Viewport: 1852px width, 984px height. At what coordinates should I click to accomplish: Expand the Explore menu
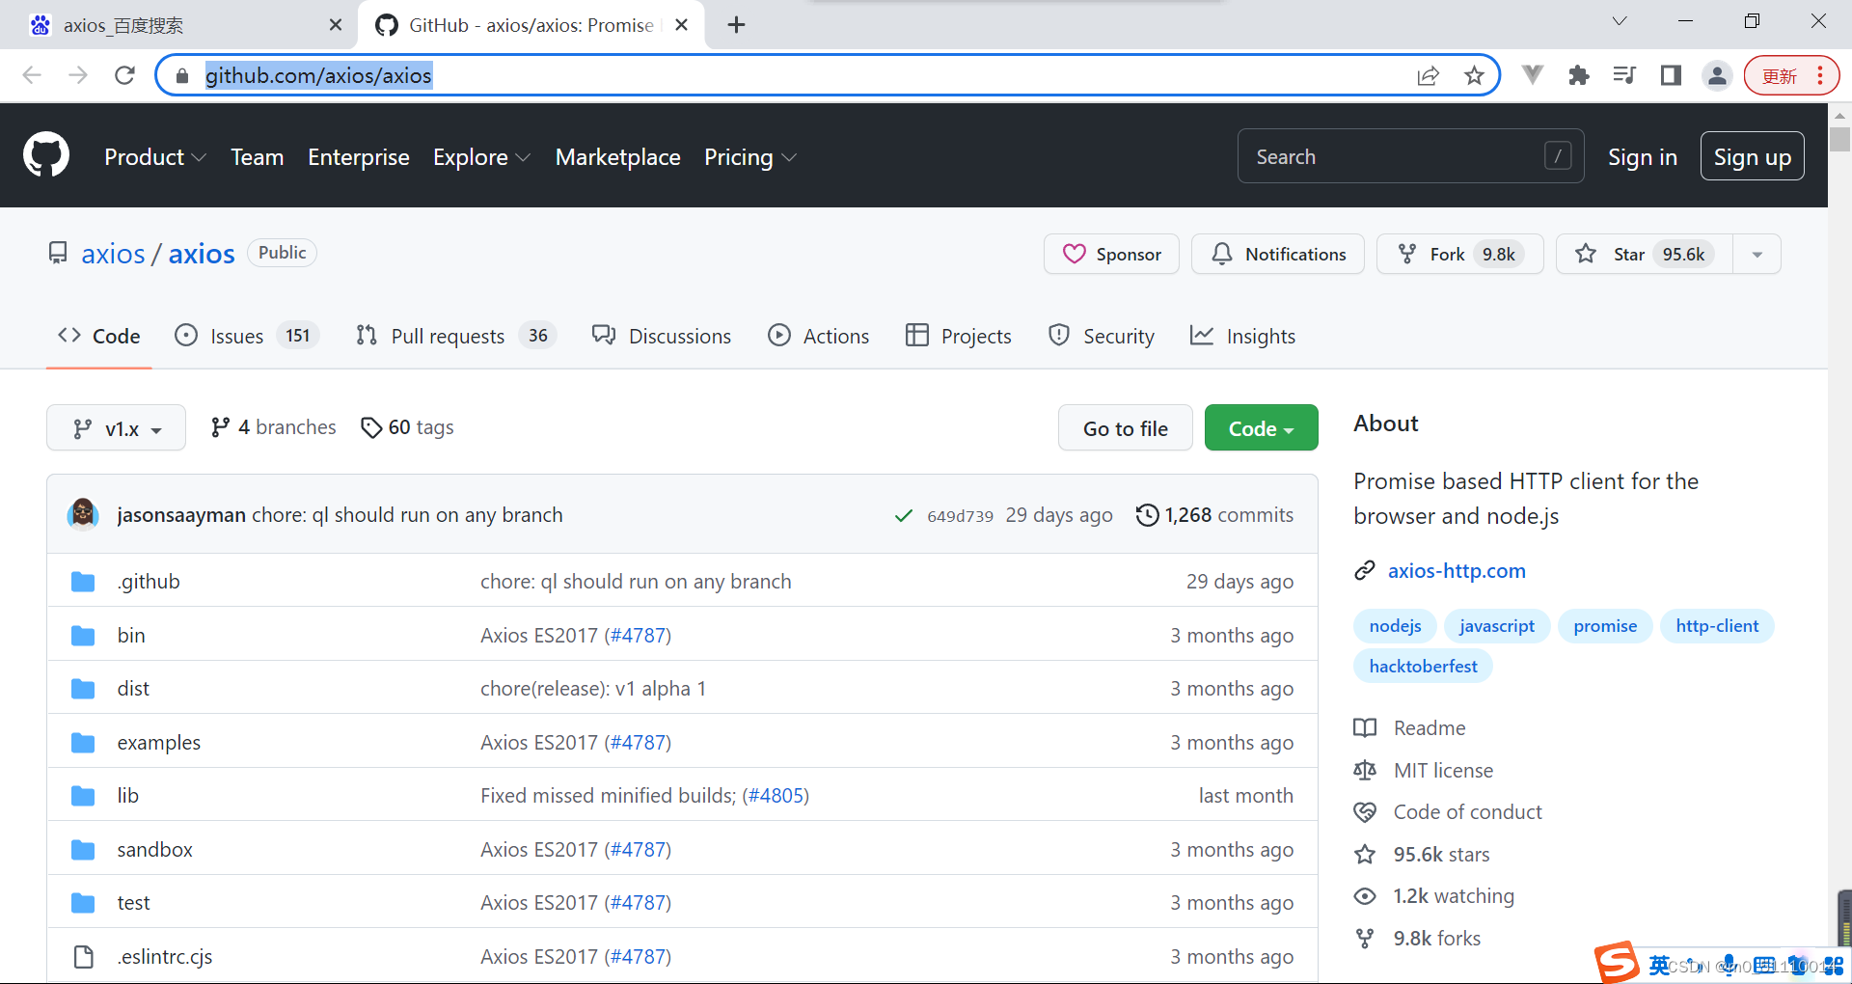tap(481, 157)
